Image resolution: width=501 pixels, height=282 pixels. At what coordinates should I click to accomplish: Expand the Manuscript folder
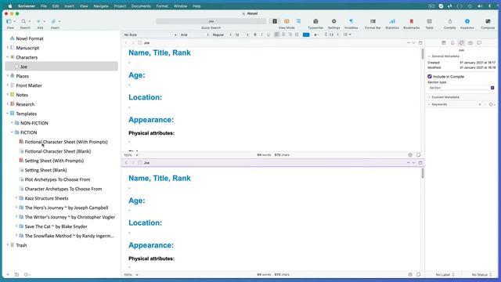click(7, 48)
